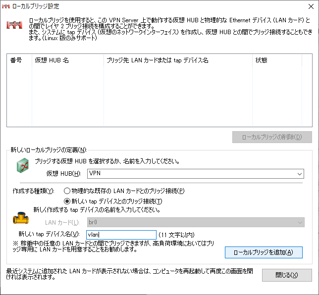Click the yellow pipe tap device icon
This screenshot has height=295, width=319.
coord(21,218)
